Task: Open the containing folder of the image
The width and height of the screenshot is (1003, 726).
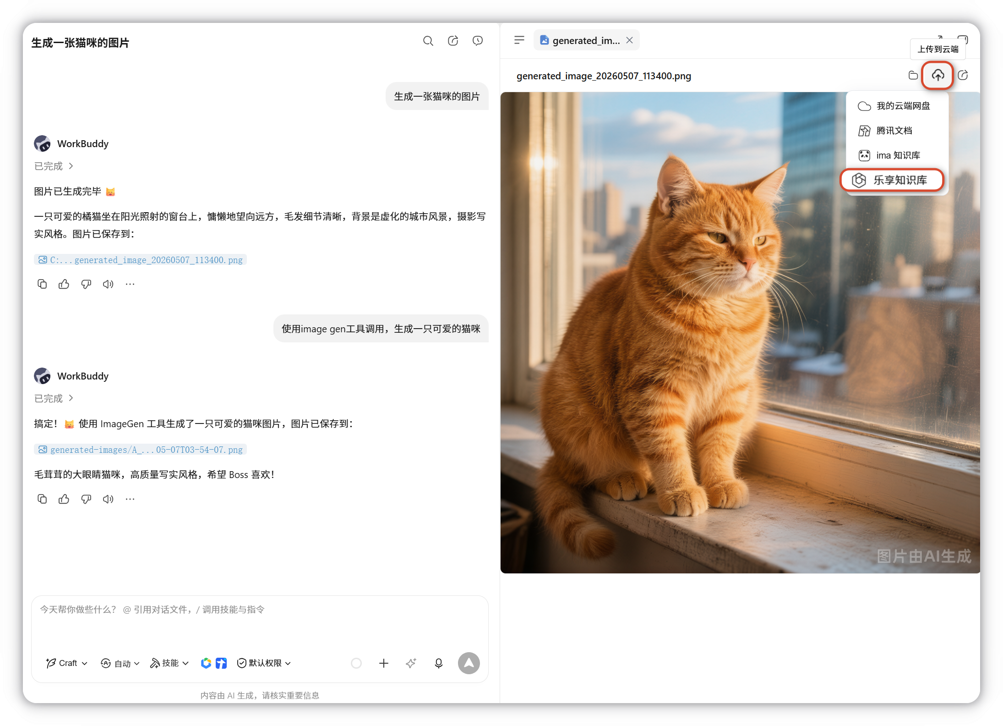Action: 913,75
